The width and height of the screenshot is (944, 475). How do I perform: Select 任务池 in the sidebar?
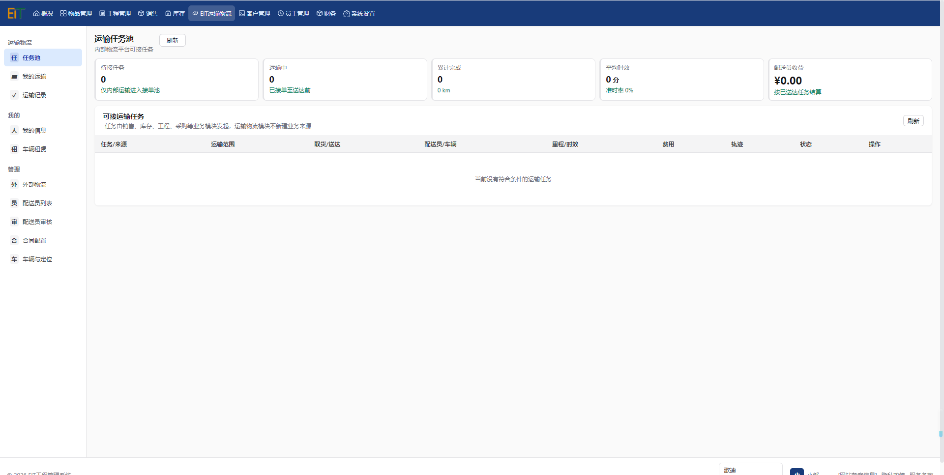pos(43,57)
